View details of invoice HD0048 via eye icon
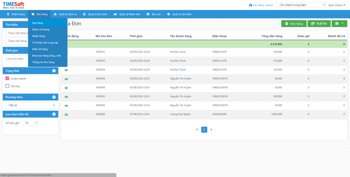Viewport: 350px width, 177px height. [66, 79]
